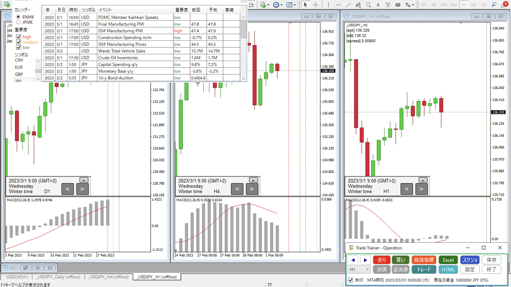Open the chart templates toolbar icon
Image resolution: width=511 pixels, height=287 pixels.
[289, 5]
